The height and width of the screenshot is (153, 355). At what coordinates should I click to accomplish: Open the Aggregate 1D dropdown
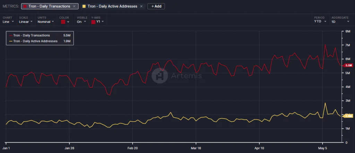340,21
